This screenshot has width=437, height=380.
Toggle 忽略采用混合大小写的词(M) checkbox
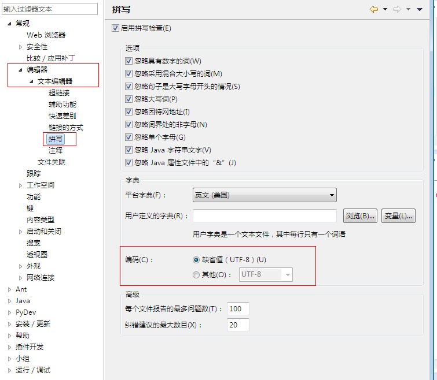(x=128, y=74)
